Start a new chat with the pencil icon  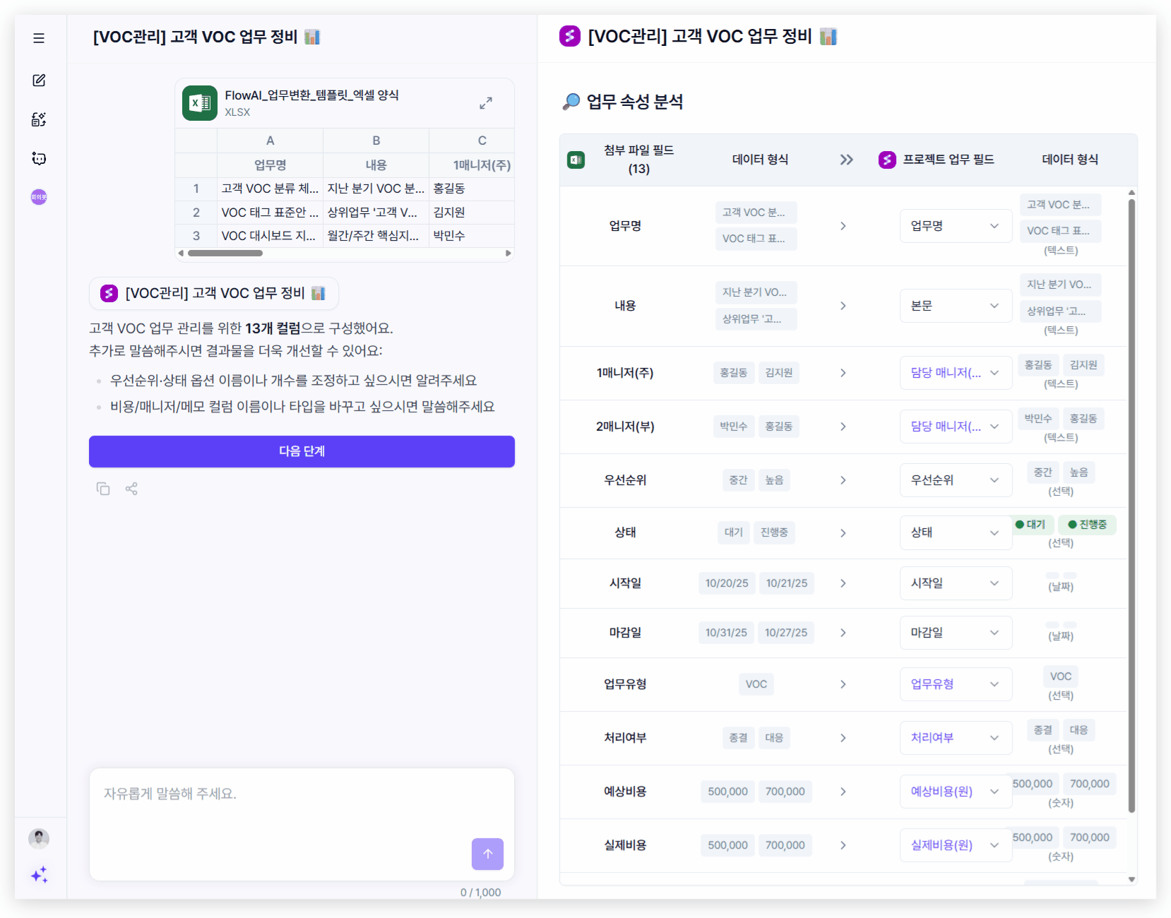point(39,81)
